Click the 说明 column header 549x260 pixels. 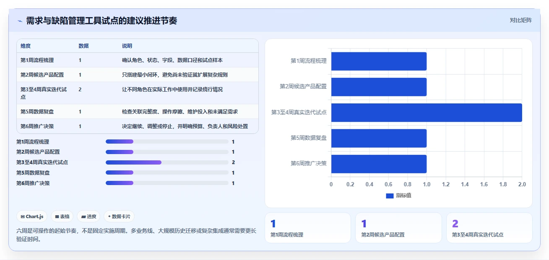coord(127,46)
